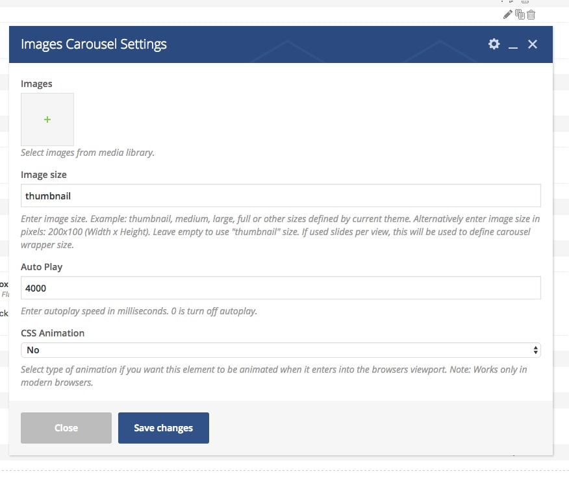569x478 pixels.
Task: Focus the Auto Play value field
Action: click(x=281, y=288)
